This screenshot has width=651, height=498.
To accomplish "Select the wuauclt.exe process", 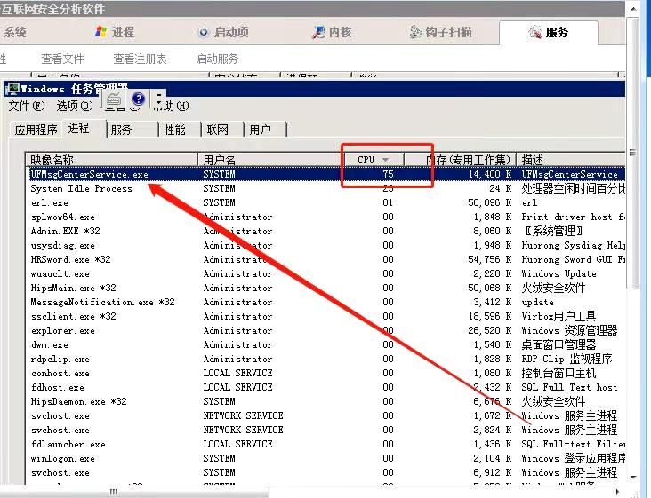I will coord(325,274).
